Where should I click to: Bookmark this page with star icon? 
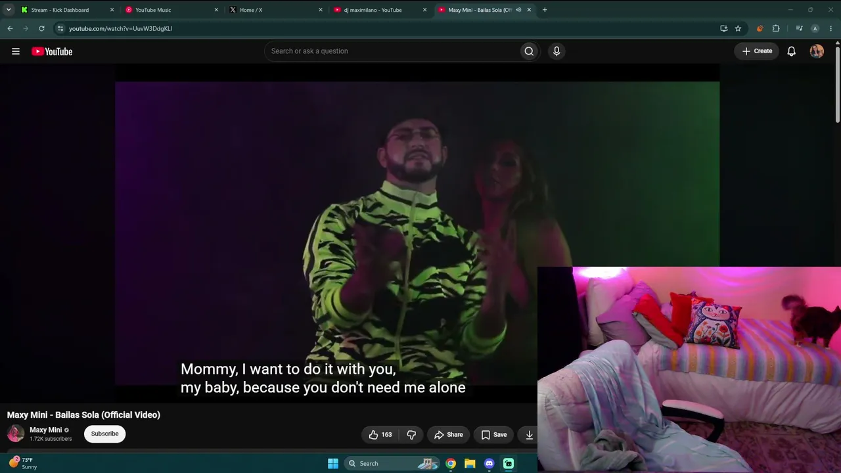pyautogui.click(x=738, y=28)
